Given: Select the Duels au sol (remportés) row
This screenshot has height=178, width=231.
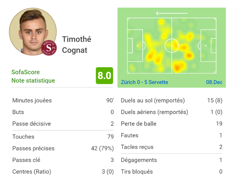Looking at the screenshot, I should [x=172, y=100].
